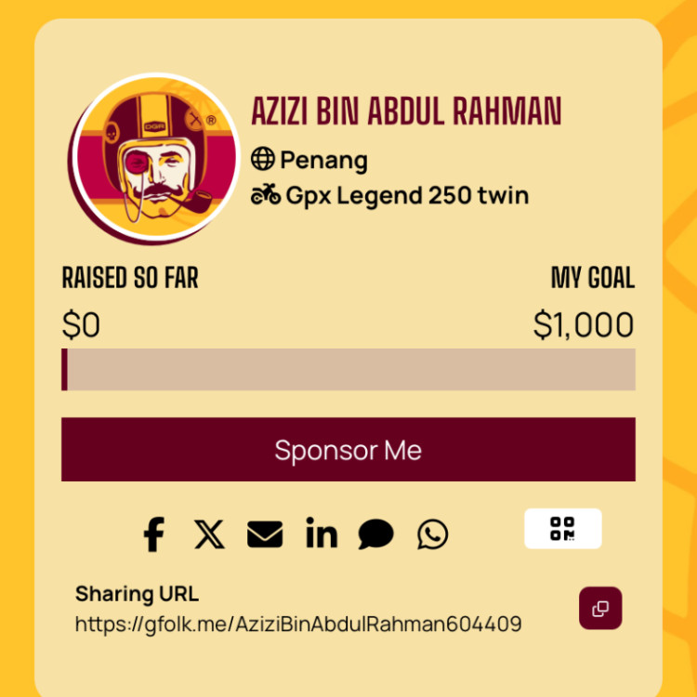Click the Sharing URL label

coord(137,594)
